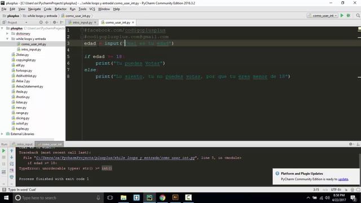Pause output in the Run panel

pyautogui.click(x=4, y=164)
